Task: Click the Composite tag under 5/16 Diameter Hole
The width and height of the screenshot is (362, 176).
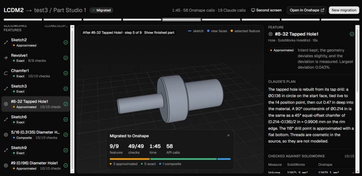Action: [22, 138]
